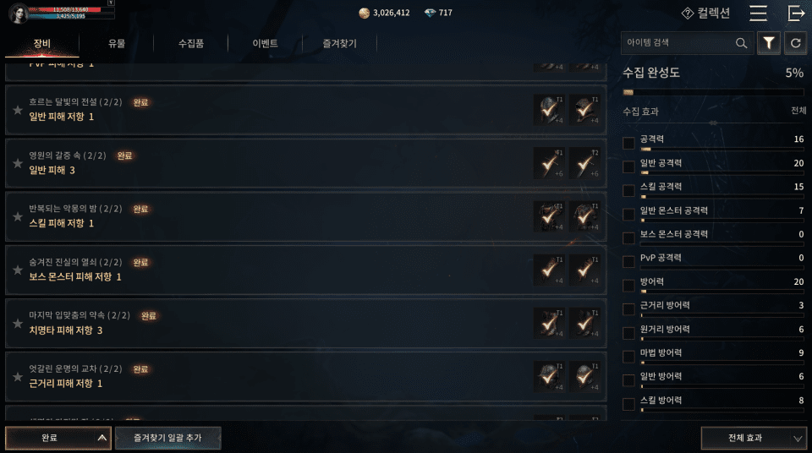Check the 공격력 effect checkbox

(x=628, y=143)
